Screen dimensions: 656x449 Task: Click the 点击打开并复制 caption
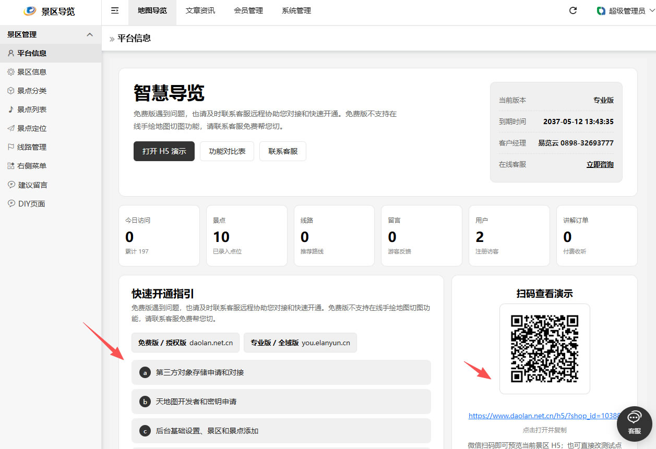(x=544, y=430)
